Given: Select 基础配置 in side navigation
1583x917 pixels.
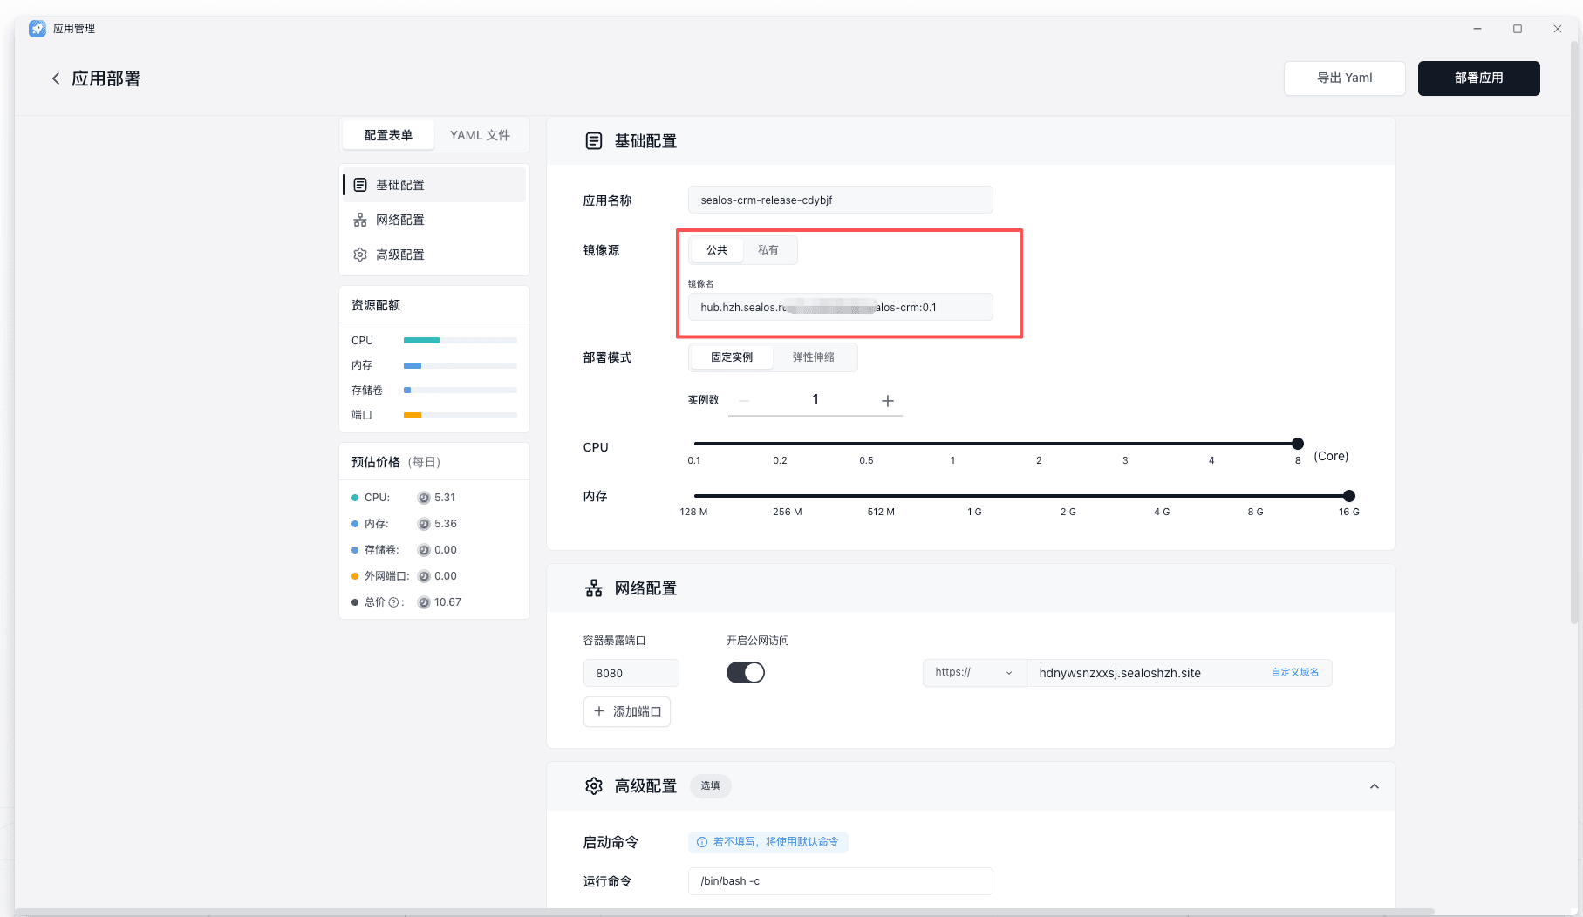Looking at the screenshot, I should click(x=434, y=185).
